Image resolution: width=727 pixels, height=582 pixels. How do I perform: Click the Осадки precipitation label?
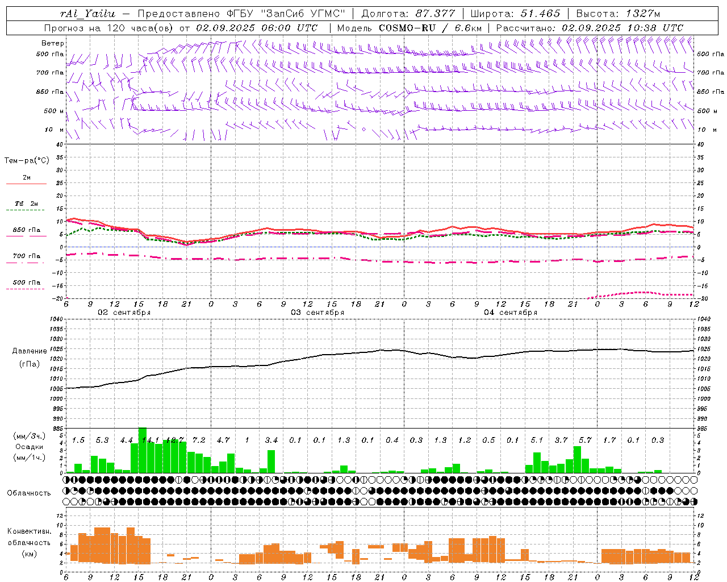pos(28,447)
